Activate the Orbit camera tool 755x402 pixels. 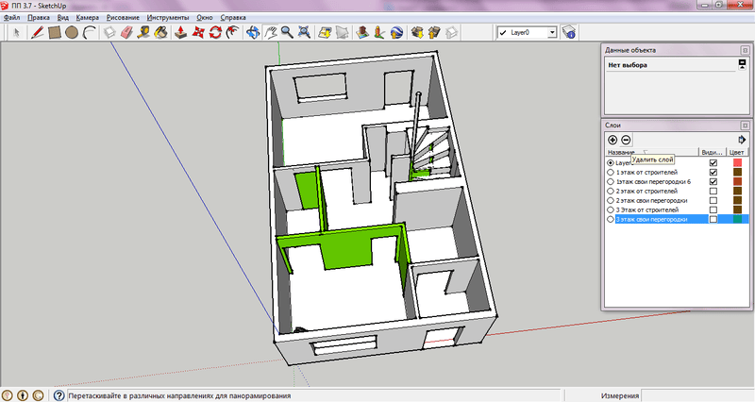253,32
